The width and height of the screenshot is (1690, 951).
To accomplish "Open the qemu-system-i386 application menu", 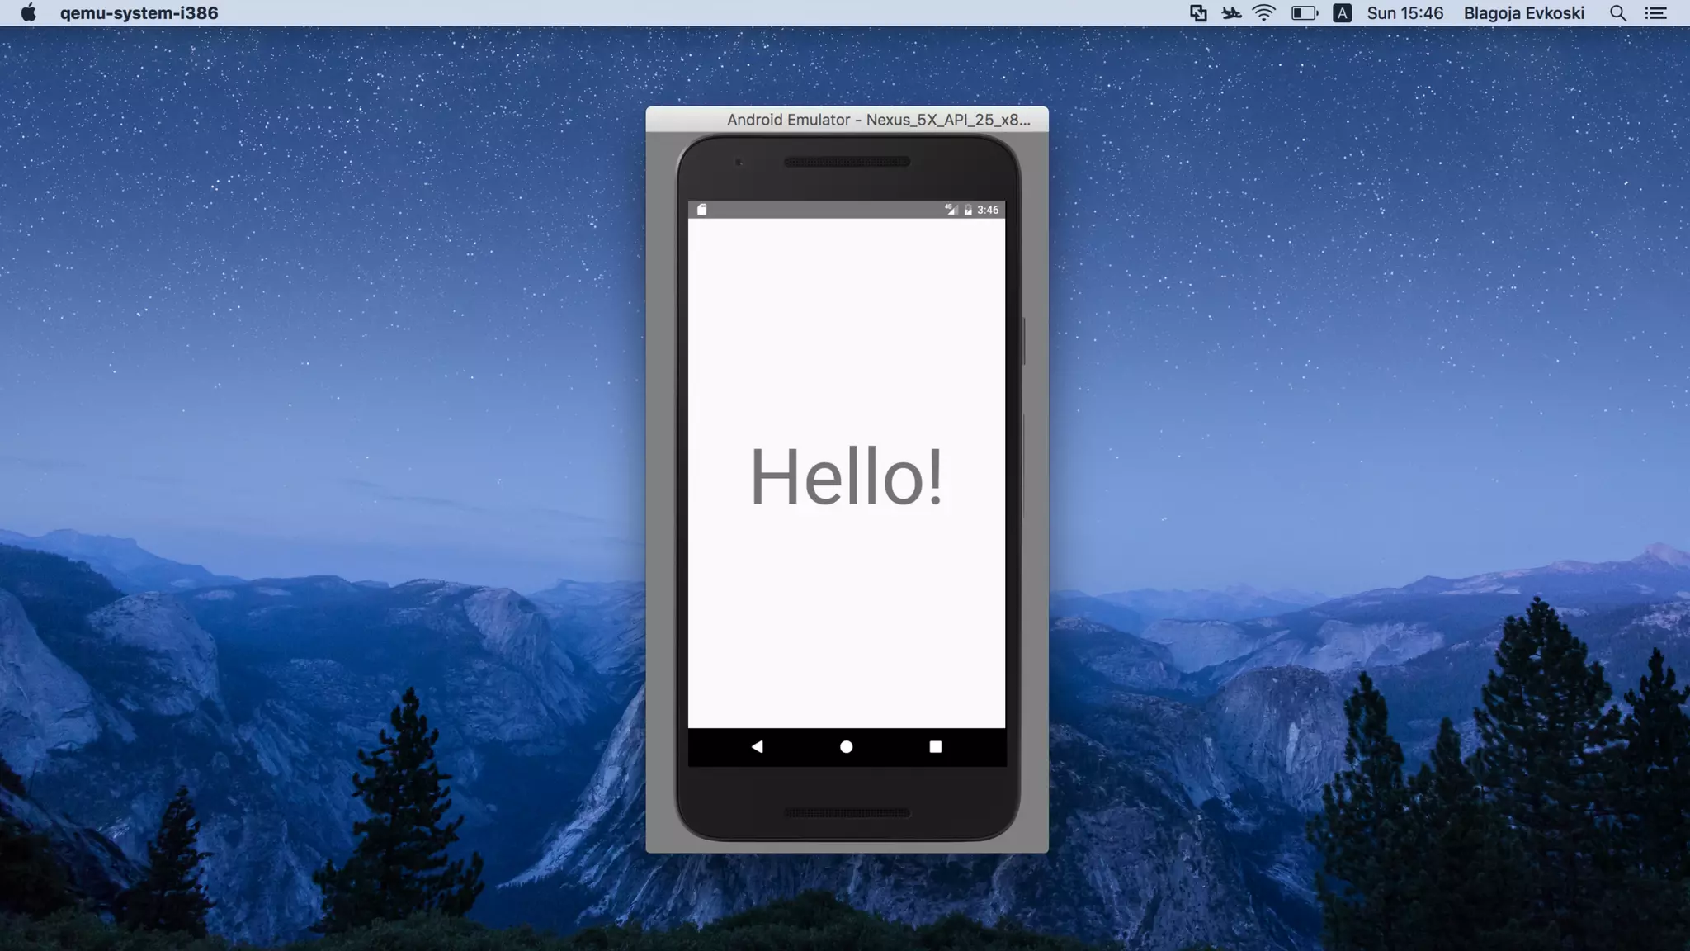I will coord(139,13).
